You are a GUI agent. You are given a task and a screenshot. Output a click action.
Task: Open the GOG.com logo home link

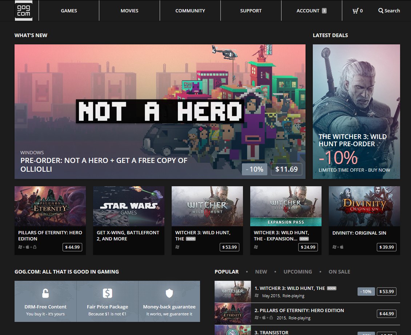point(24,11)
